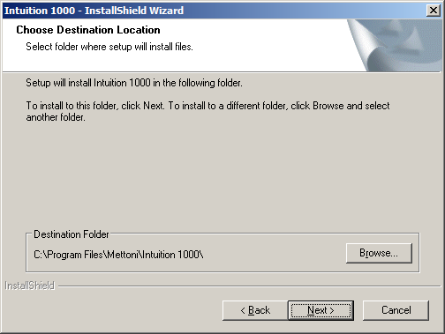Go back with the < Back button
445x334 pixels.
click(255, 310)
